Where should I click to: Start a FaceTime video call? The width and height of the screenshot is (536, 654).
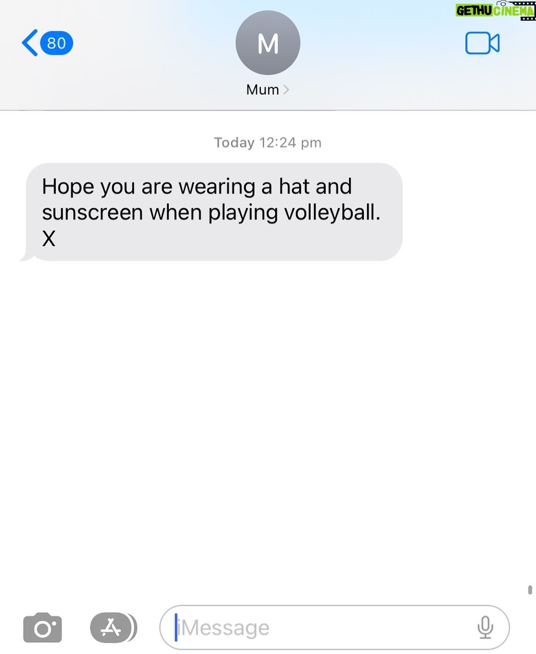[x=482, y=44]
